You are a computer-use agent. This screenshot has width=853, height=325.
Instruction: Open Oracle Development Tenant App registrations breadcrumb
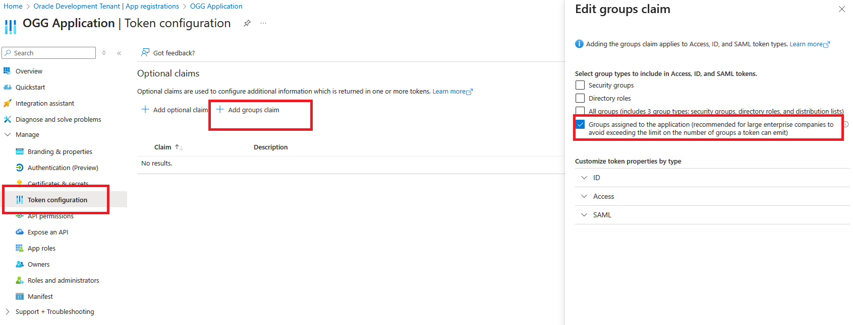[x=106, y=6]
